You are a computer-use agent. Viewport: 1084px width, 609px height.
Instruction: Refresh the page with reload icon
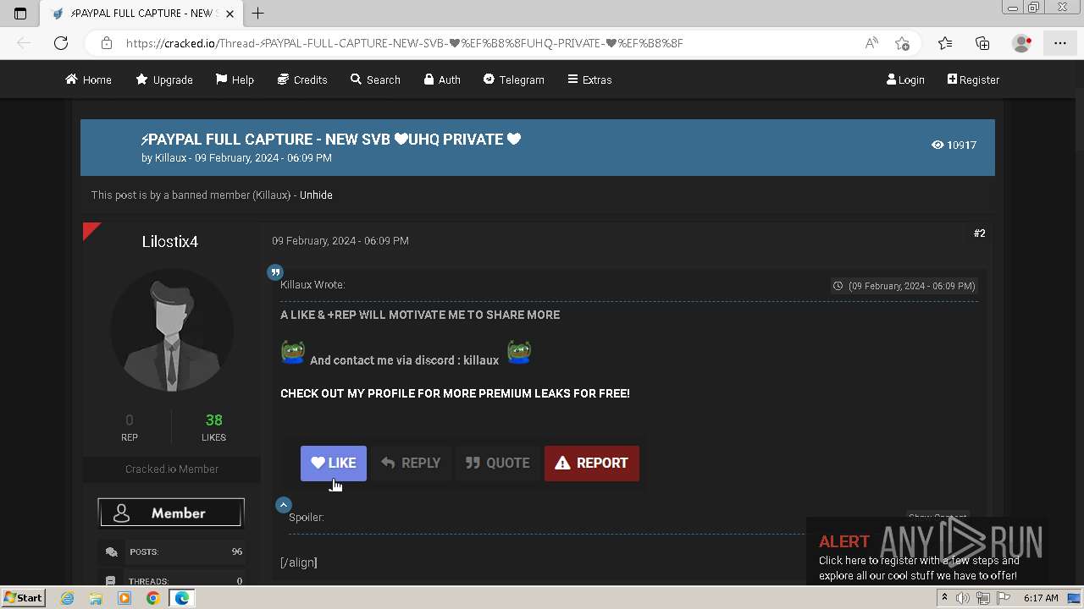[61, 43]
